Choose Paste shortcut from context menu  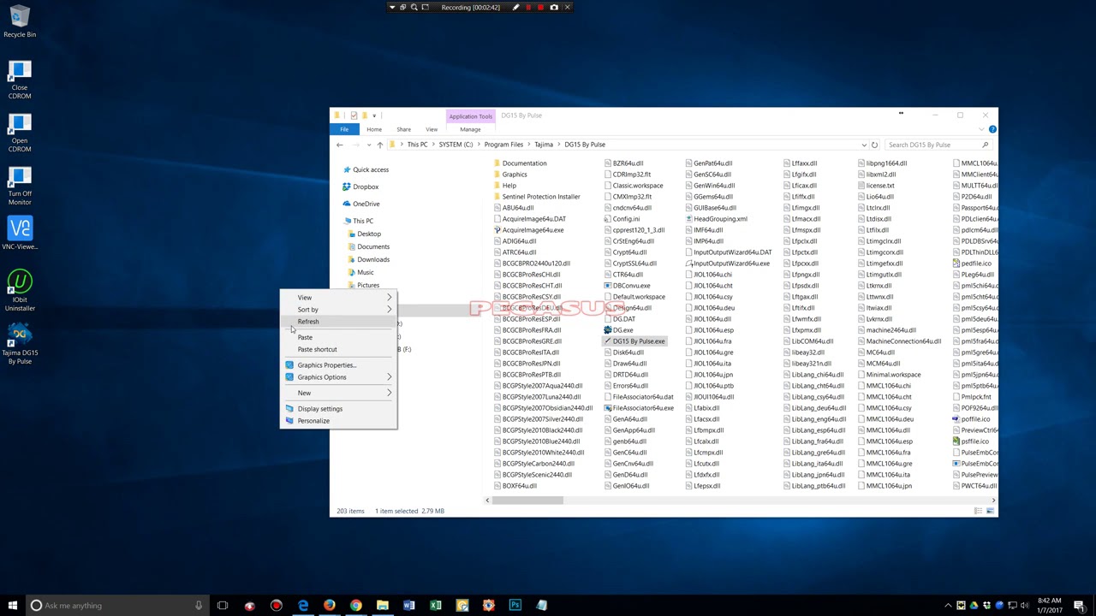point(338,349)
